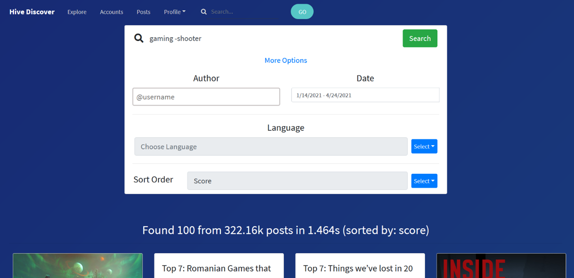Open the INSIDE post thumbnail

pyautogui.click(x=501, y=266)
